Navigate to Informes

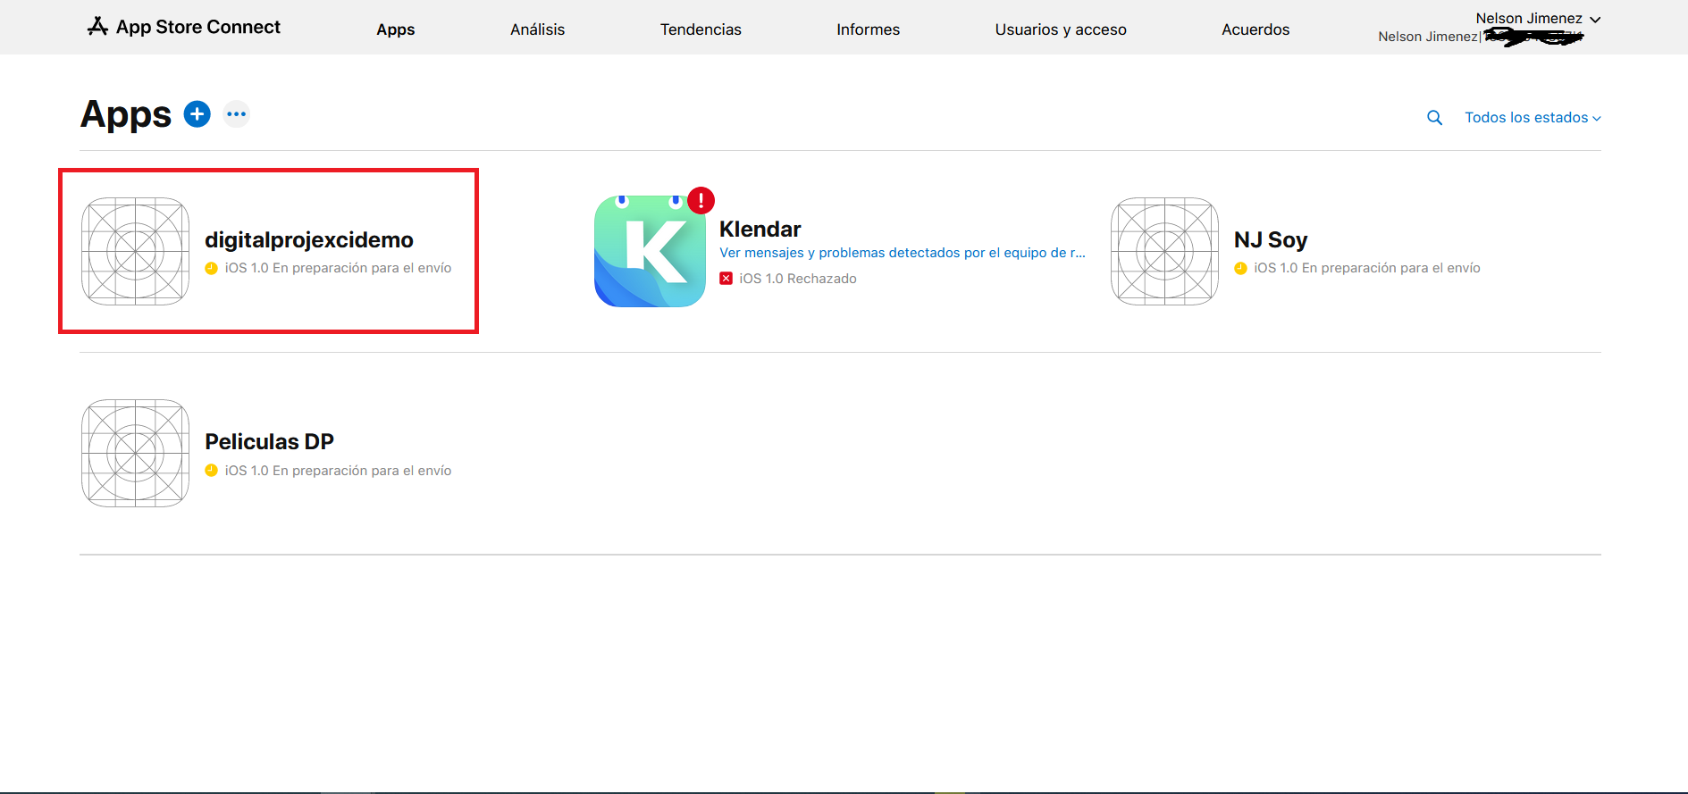(868, 29)
